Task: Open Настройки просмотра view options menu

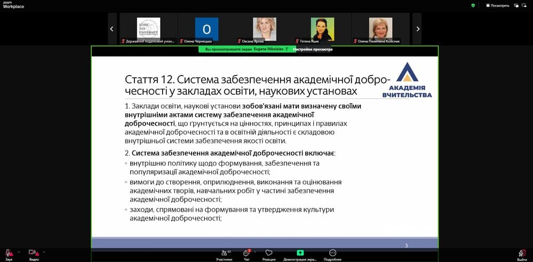Action: pos(312,50)
